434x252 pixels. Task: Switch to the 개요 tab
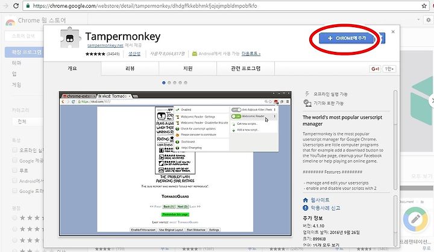(72, 68)
